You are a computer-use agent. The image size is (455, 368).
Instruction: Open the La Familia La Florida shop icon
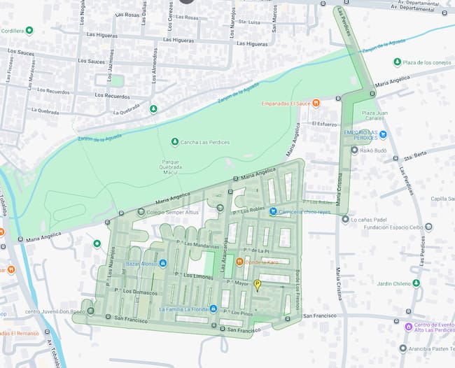click(x=213, y=309)
